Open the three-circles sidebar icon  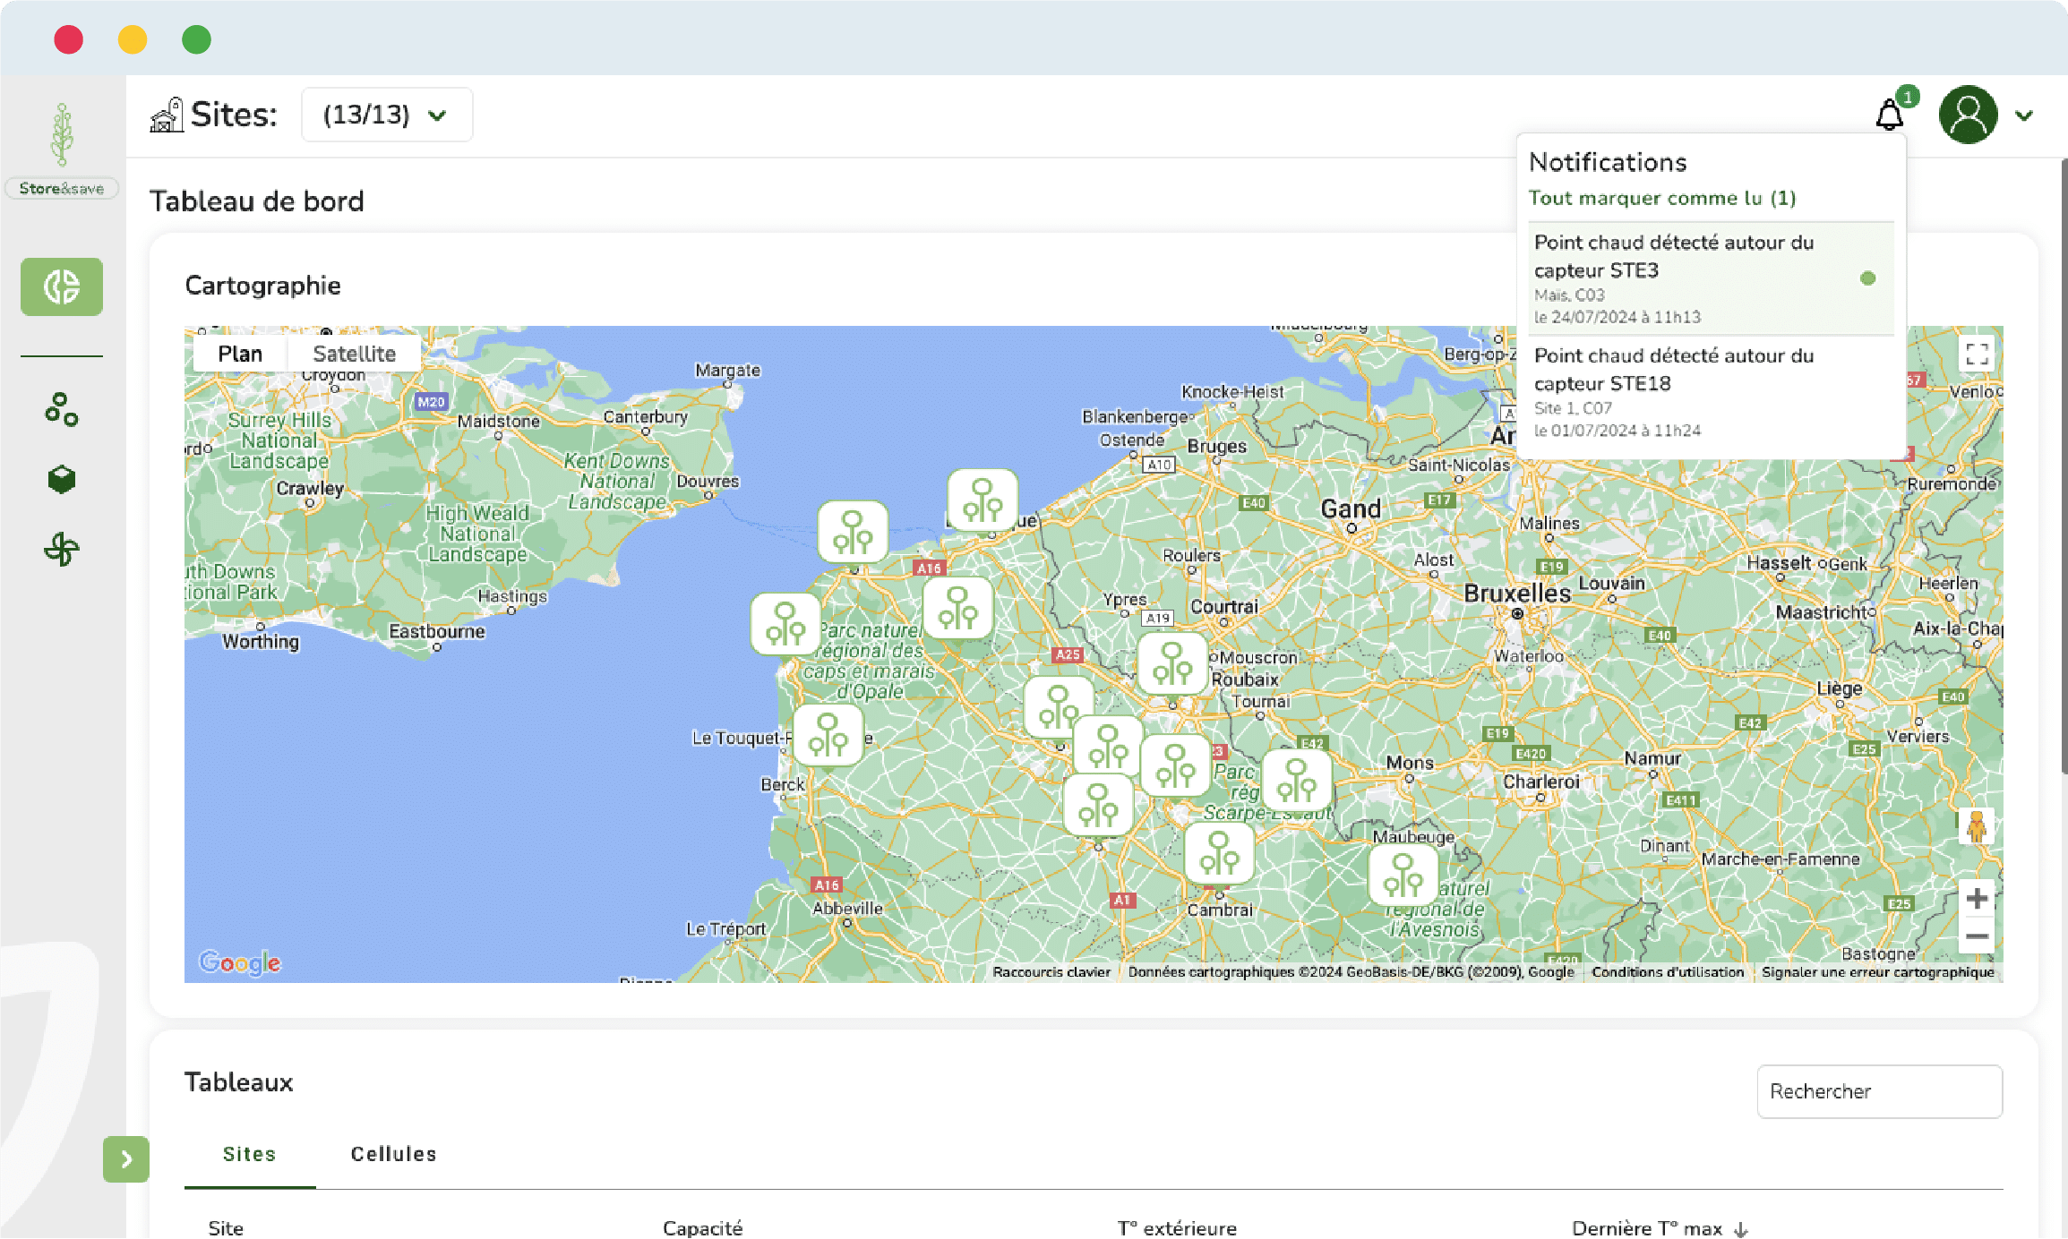(x=62, y=409)
